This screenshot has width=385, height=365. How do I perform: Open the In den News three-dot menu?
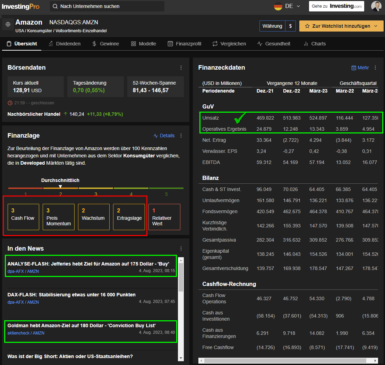[181, 249]
